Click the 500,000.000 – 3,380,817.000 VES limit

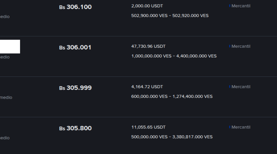tap(172, 137)
